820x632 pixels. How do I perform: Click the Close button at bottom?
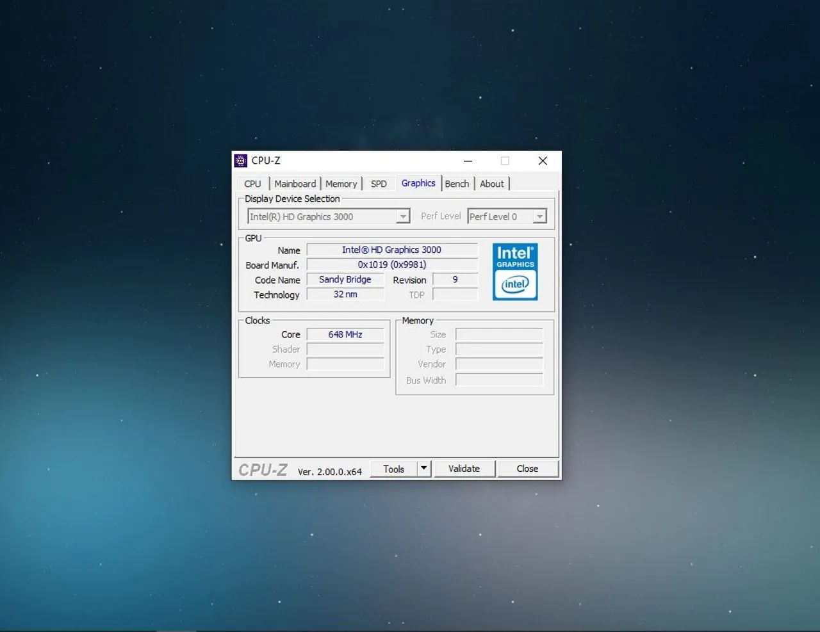coord(527,469)
